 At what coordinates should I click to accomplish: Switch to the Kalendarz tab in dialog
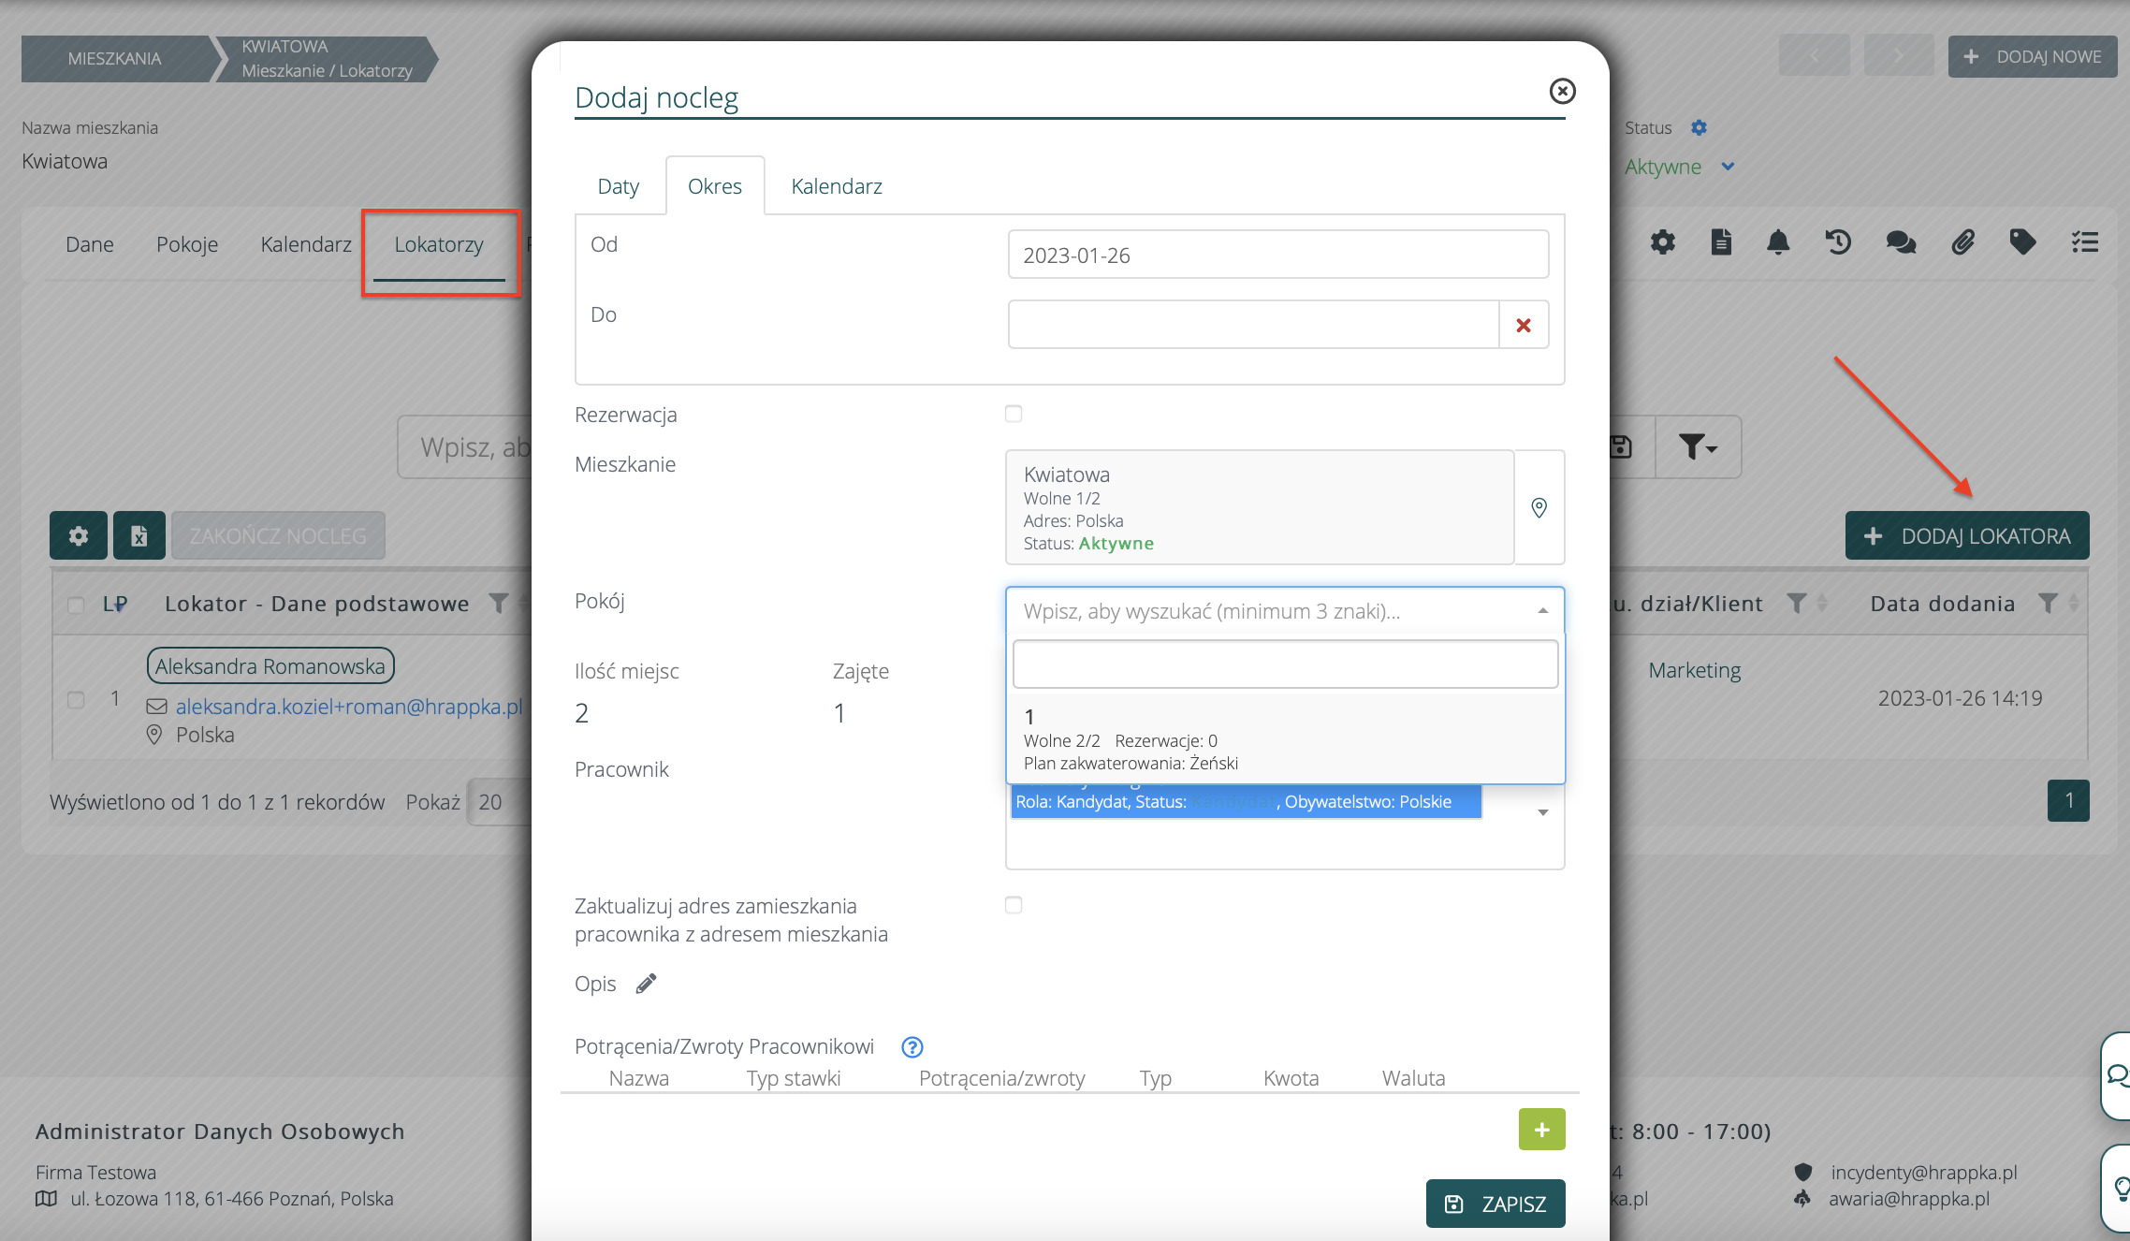836,186
